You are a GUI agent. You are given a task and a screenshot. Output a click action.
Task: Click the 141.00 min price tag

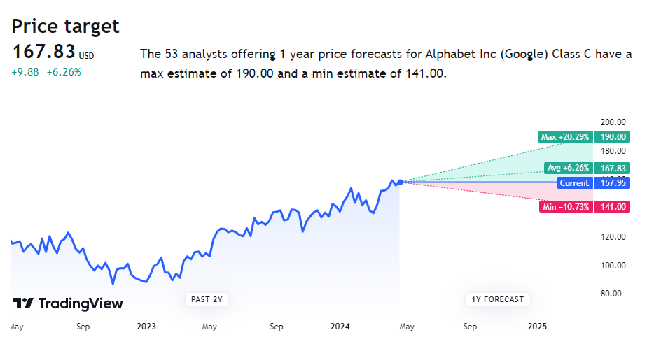tap(612, 207)
